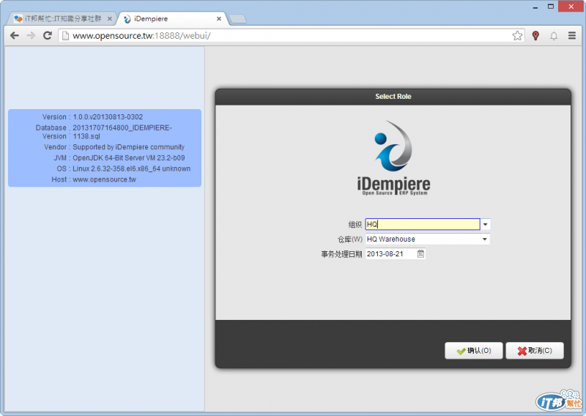Click the JVM OpenJDK text
586x416 pixels.
tap(129, 157)
